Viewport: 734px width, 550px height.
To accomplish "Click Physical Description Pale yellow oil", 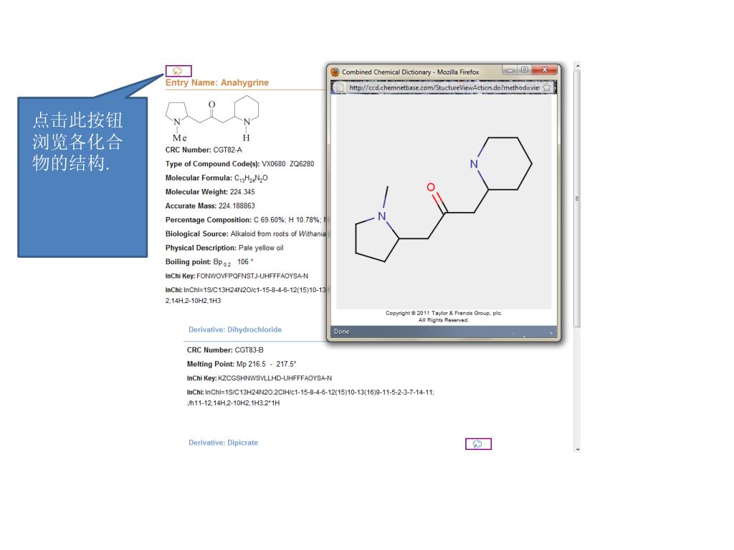I will [224, 248].
